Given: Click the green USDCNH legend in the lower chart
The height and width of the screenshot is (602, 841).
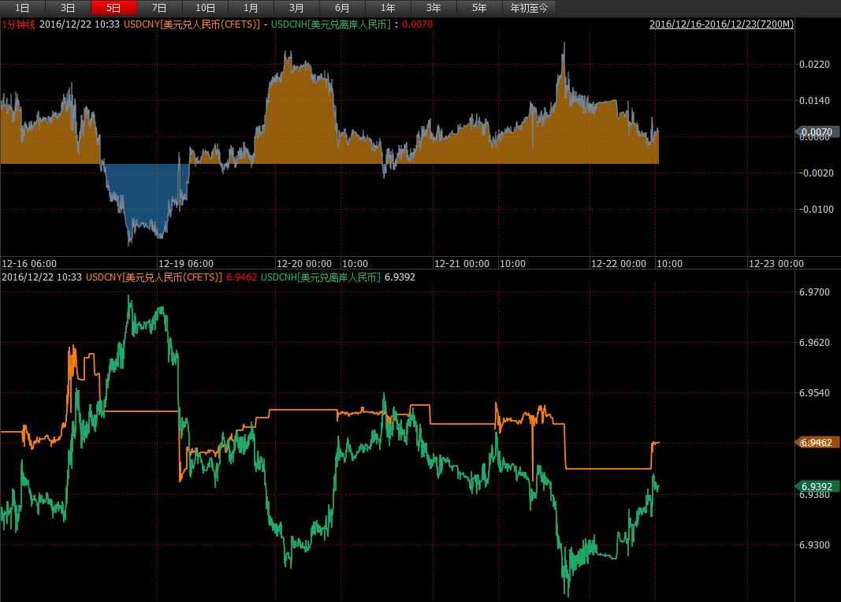Looking at the screenshot, I should [x=320, y=277].
